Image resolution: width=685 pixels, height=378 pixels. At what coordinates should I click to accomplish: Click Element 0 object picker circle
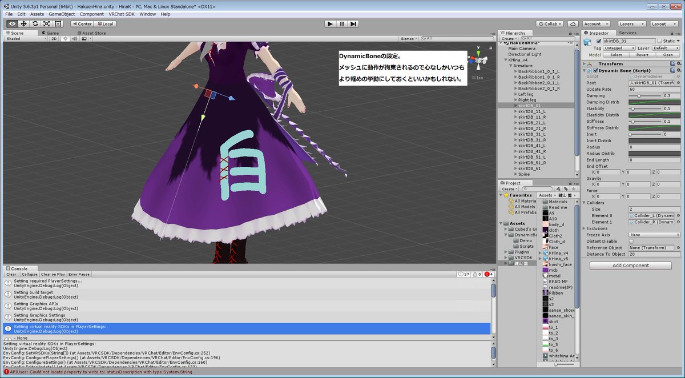click(x=678, y=215)
